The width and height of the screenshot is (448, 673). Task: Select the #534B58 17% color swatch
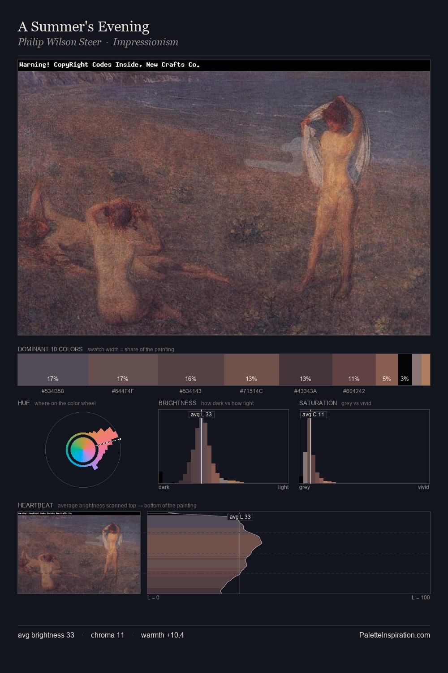(53, 370)
